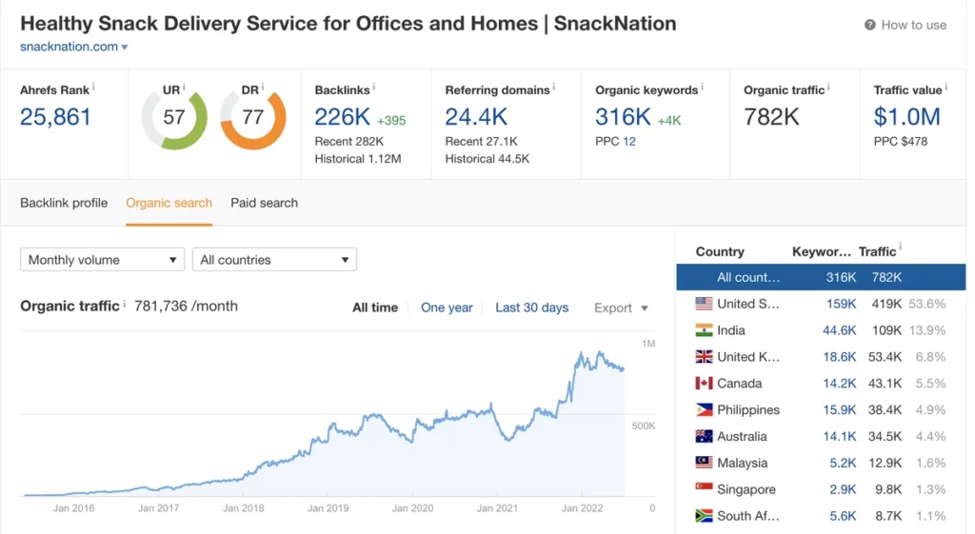Click the India flag icon
975x534 pixels.
coord(704,330)
